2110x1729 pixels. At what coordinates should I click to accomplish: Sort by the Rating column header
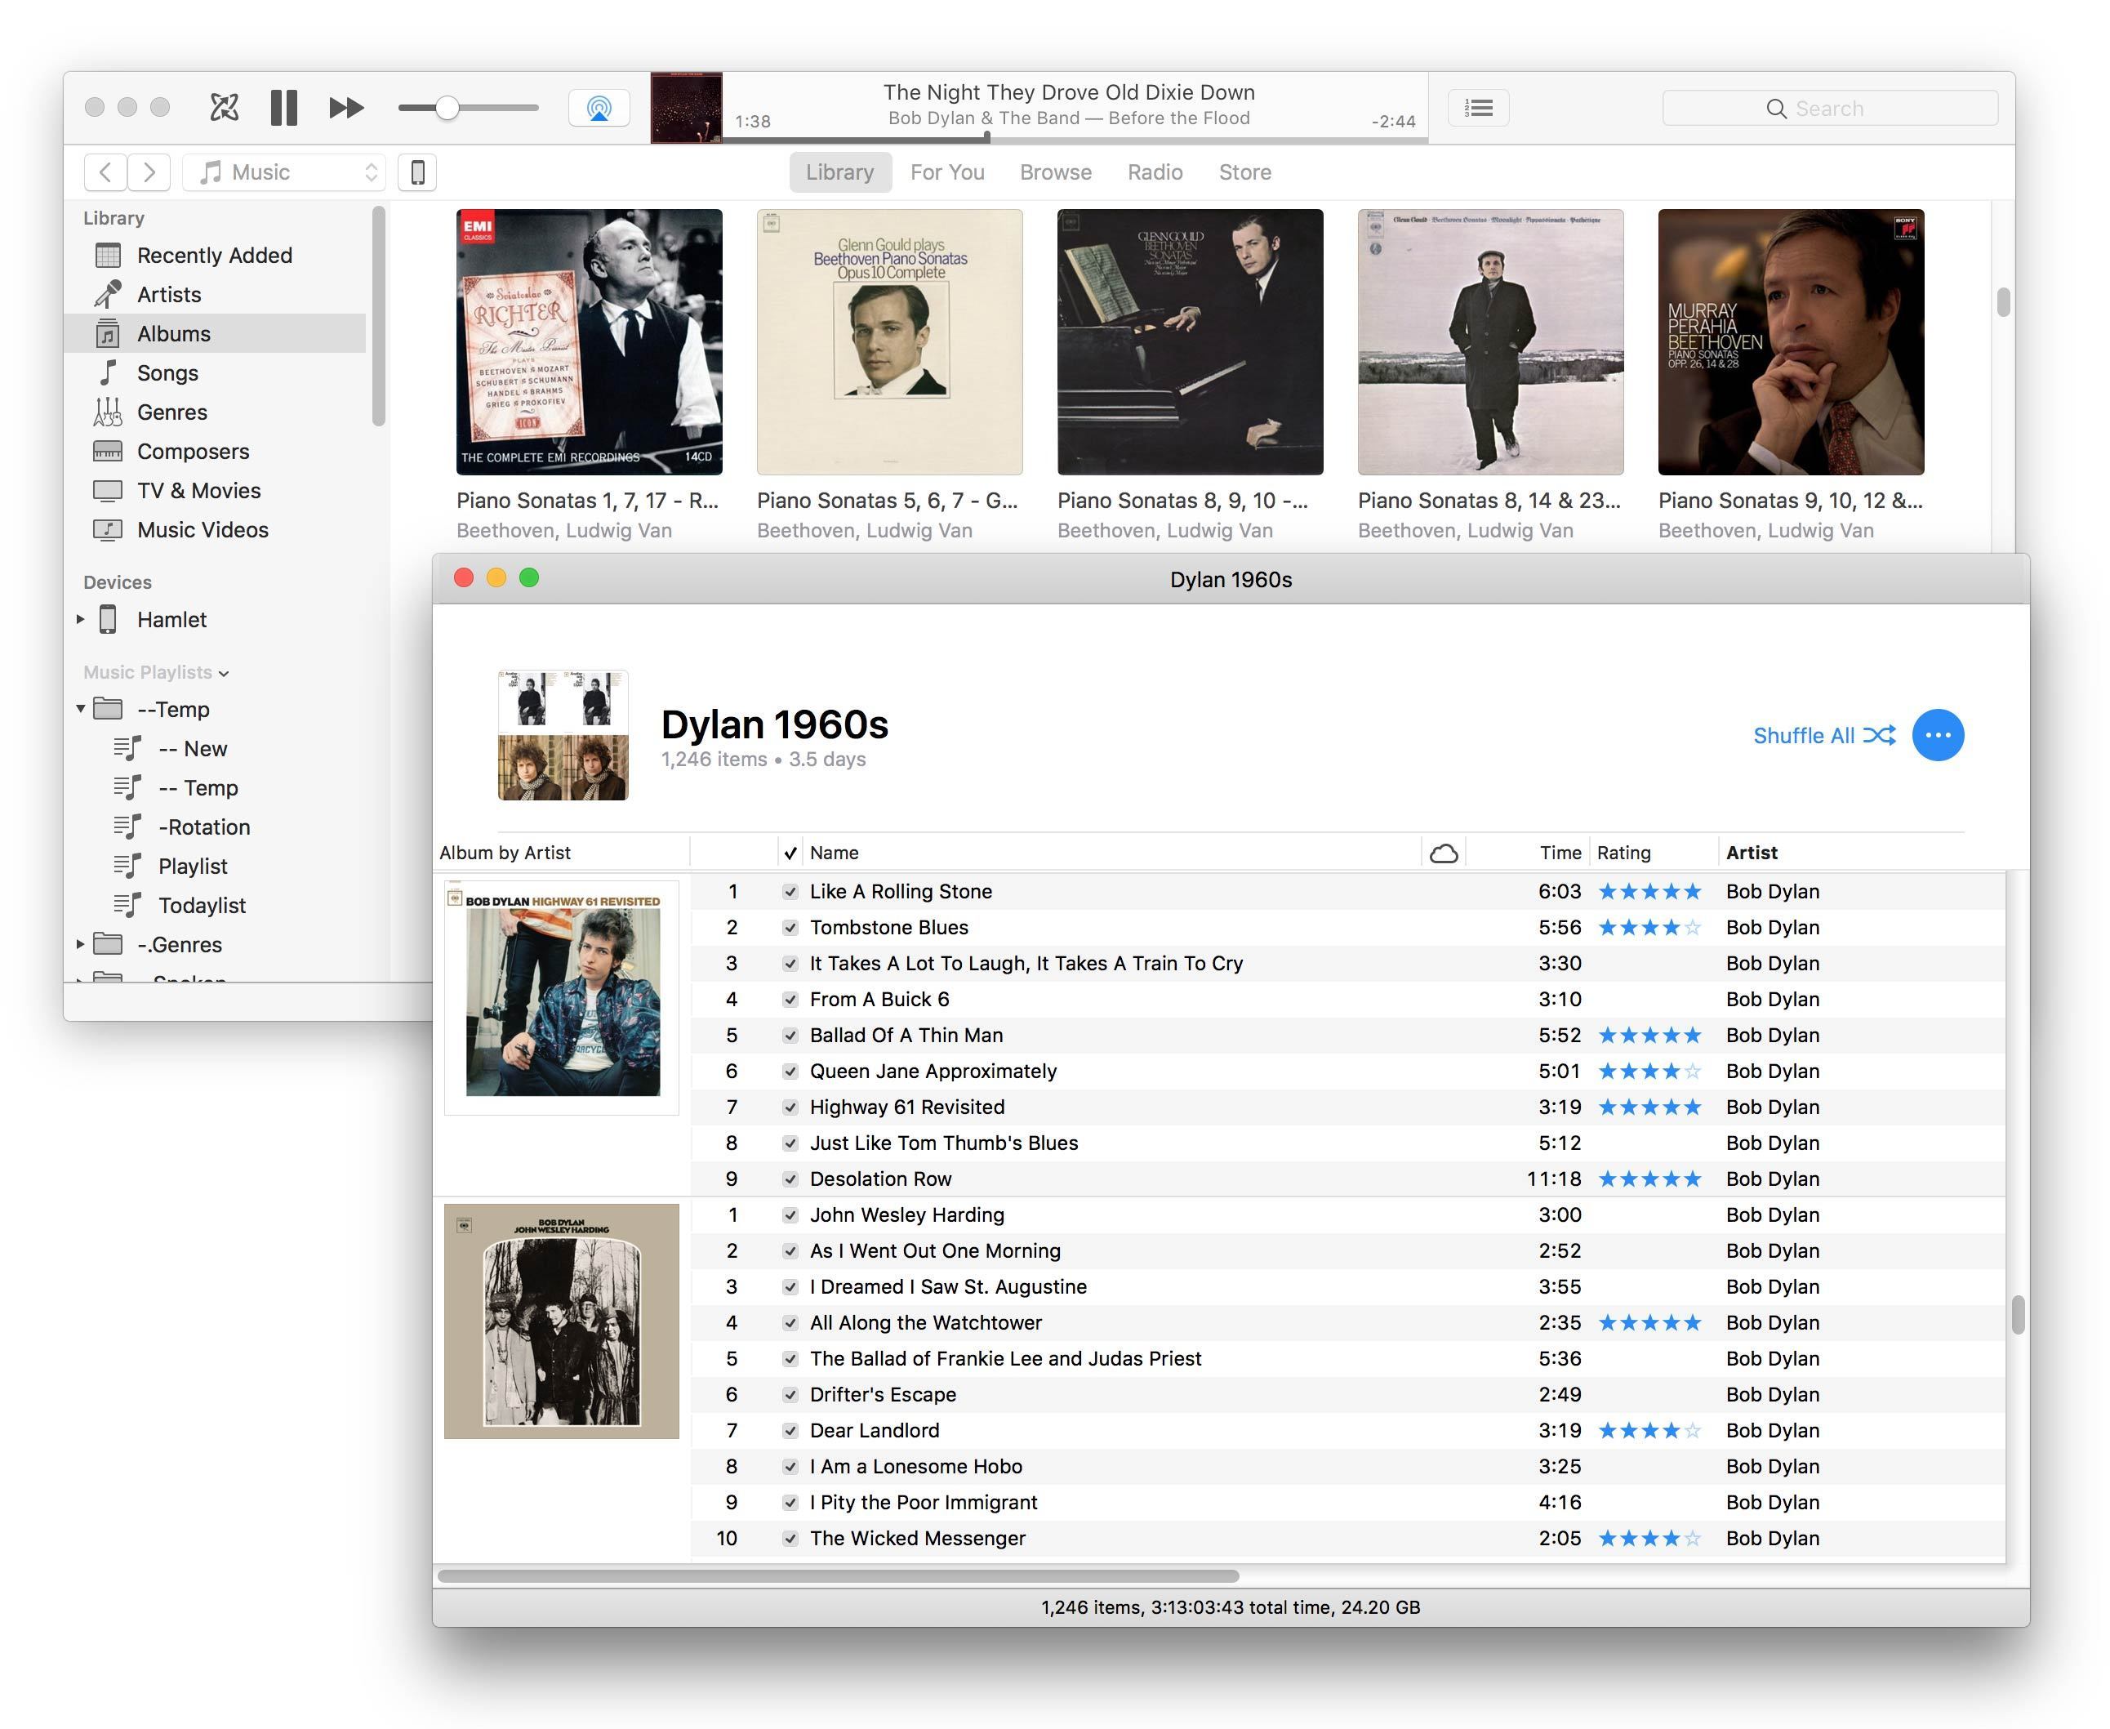click(1623, 853)
